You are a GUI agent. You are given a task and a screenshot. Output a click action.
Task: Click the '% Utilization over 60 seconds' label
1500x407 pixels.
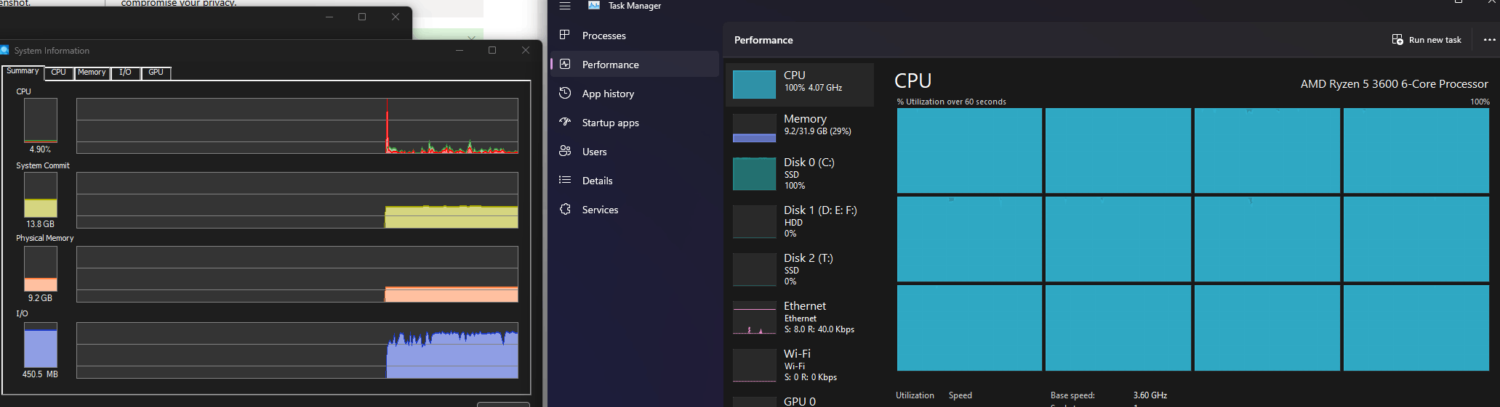951,102
